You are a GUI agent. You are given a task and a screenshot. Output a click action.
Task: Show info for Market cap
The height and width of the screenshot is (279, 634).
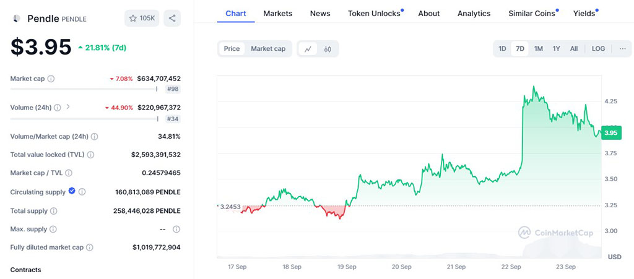51,79
